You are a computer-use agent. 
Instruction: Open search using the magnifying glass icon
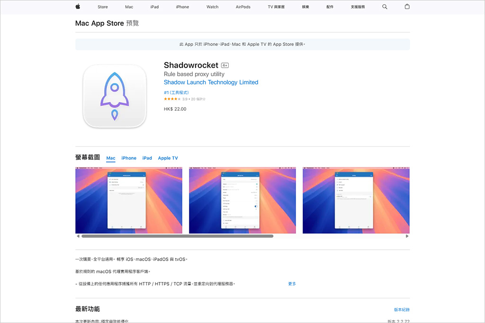pyautogui.click(x=385, y=7)
